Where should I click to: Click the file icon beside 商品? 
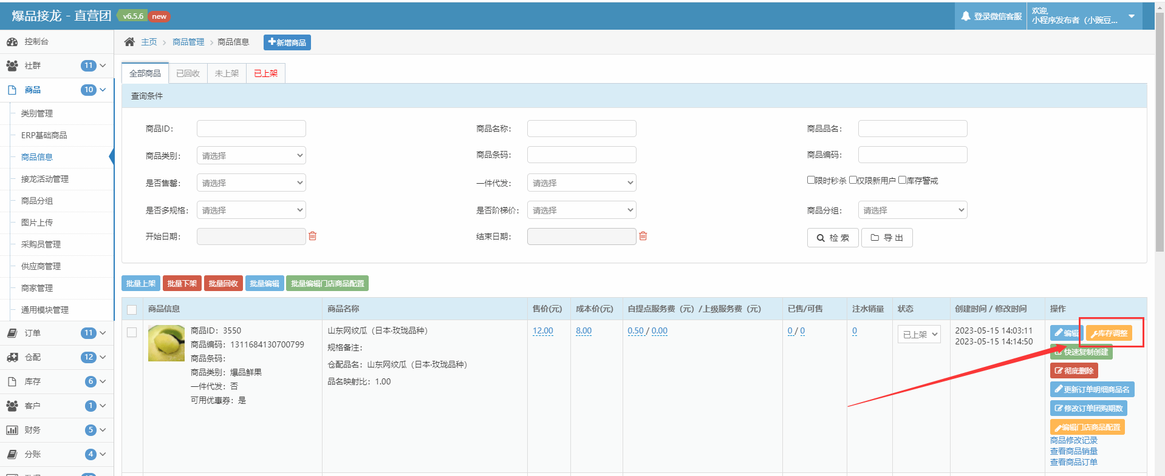[x=12, y=90]
